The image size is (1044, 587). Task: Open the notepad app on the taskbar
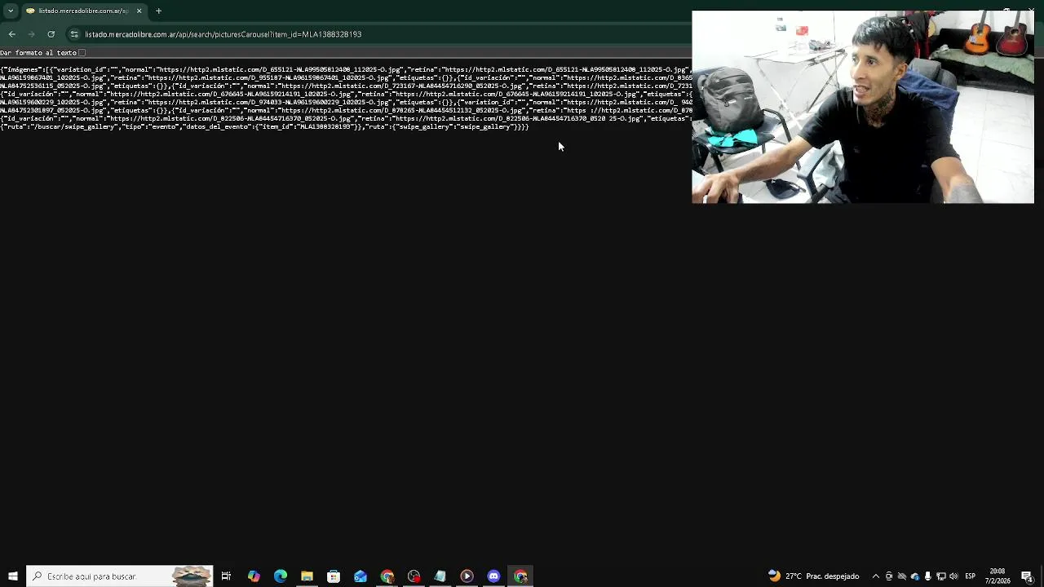[x=440, y=576]
